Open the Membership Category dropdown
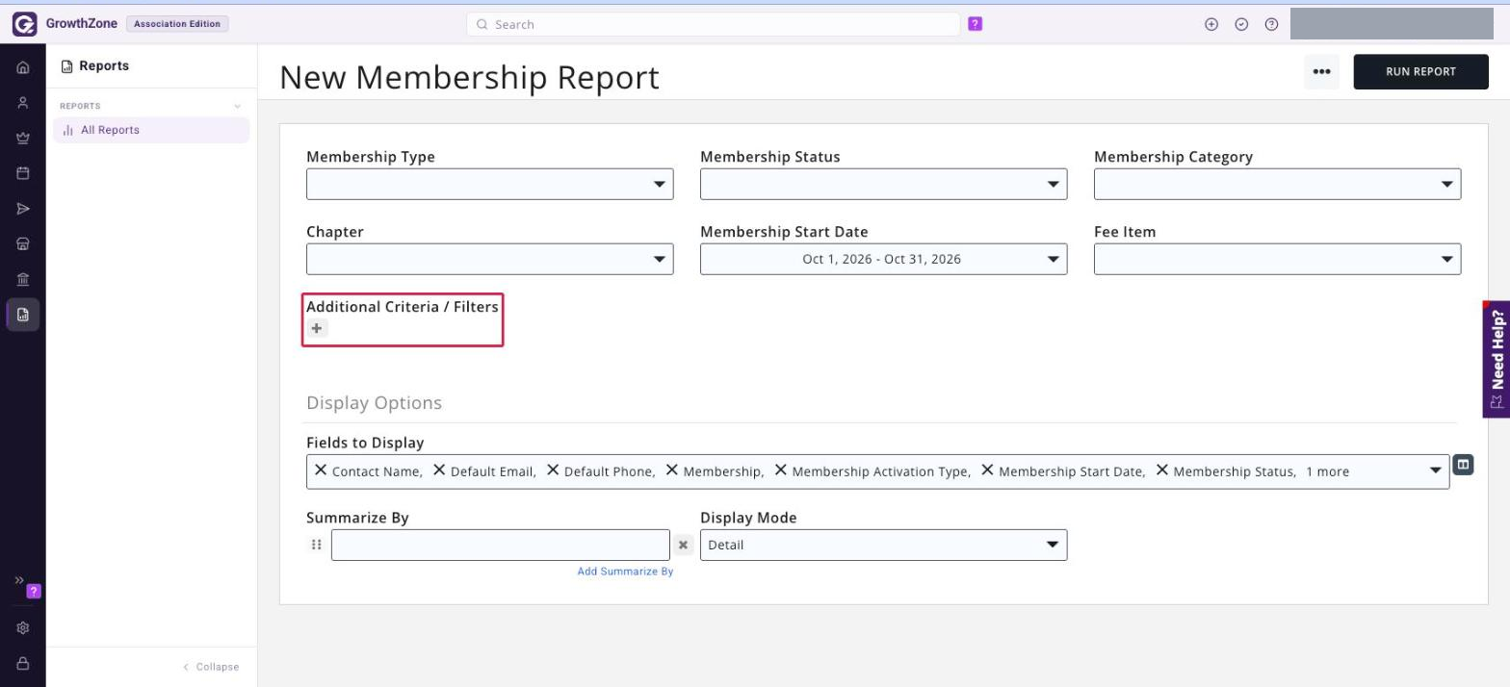The height and width of the screenshot is (687, 1510). click(1277, 184)
